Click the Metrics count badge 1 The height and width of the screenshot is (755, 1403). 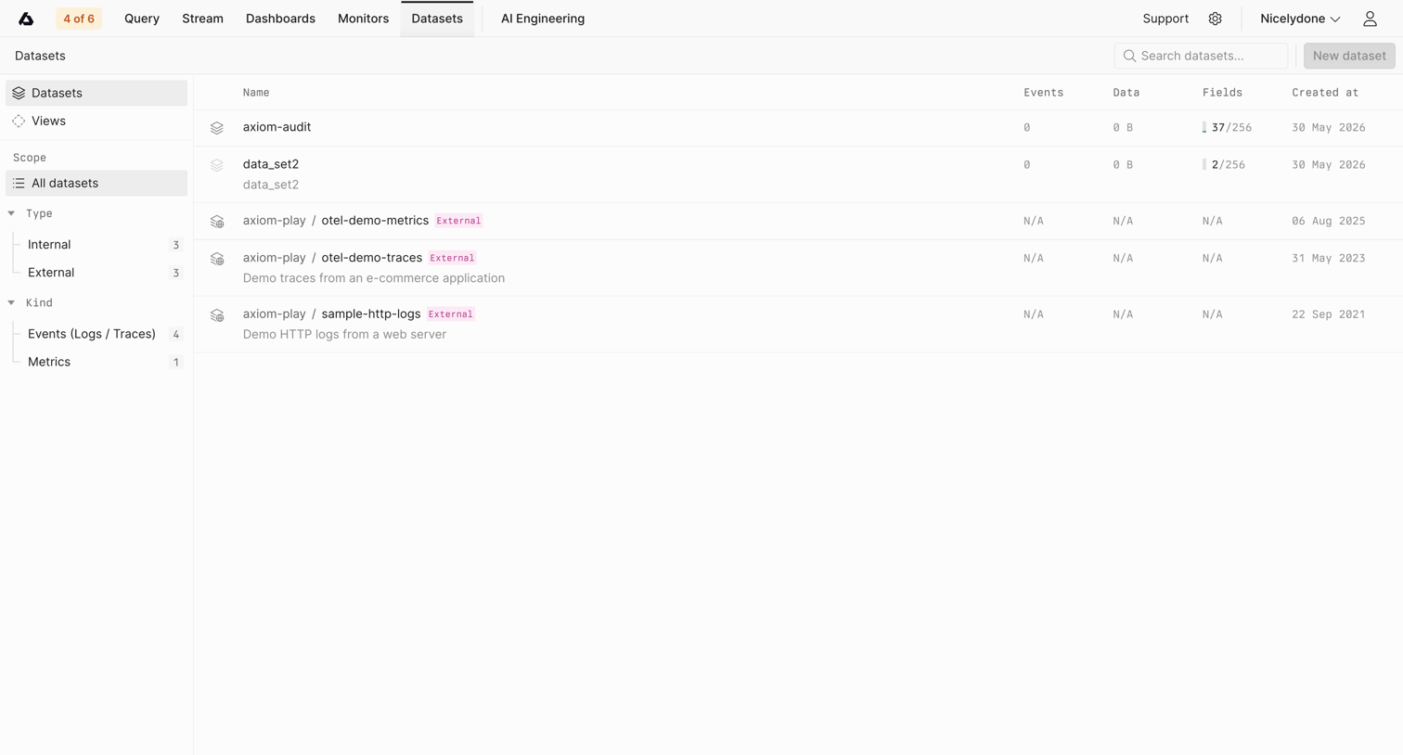(175, 363)
